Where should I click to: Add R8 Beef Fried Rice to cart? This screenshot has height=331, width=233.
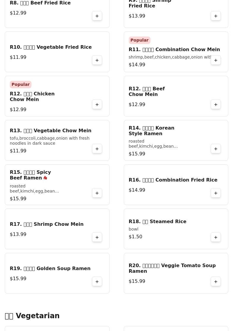[97, 16]
